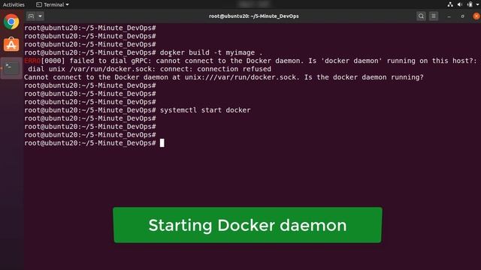Open the terminal hamburger menu

[x=434, y=16]
